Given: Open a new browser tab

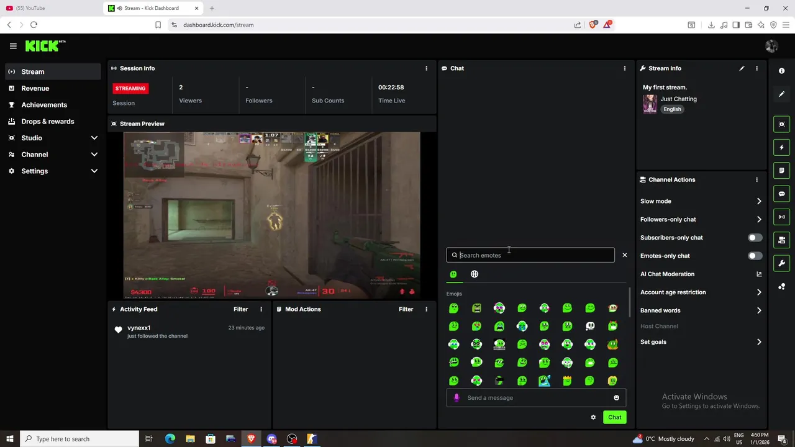Looking at the screenshot, I should [x=212, y=8].
